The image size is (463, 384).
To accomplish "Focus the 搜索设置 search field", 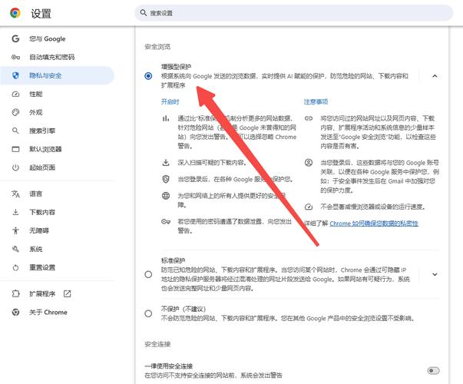I will coord(294,13).
